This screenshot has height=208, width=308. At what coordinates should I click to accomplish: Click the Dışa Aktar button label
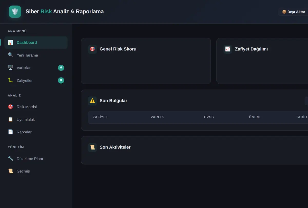(x=296, y=12)
